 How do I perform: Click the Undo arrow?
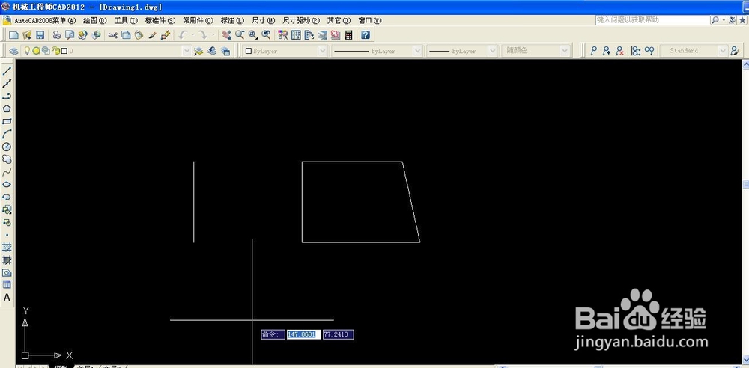(x=183, y=35)
